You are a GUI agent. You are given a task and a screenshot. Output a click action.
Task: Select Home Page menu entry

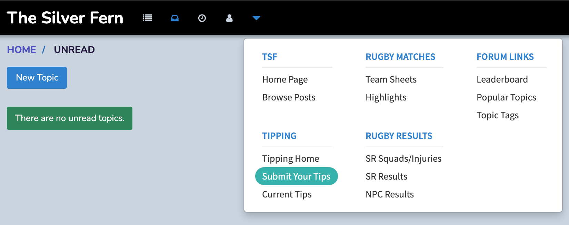[285, 79]
